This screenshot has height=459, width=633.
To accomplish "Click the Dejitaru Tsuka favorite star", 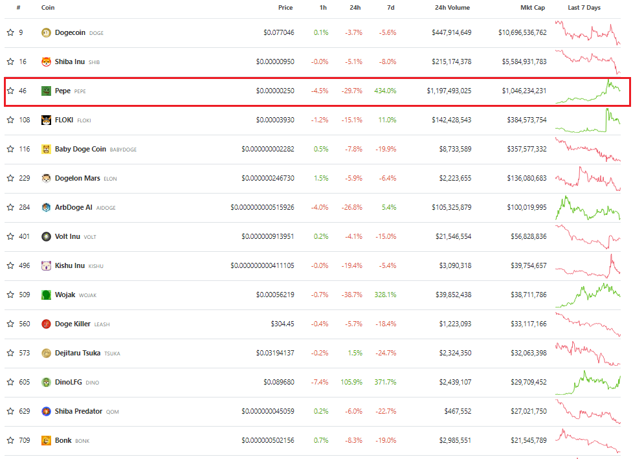I will 10,353.
